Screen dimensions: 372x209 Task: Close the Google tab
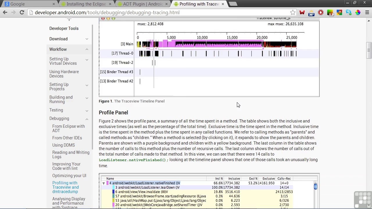tap(53, 4)
